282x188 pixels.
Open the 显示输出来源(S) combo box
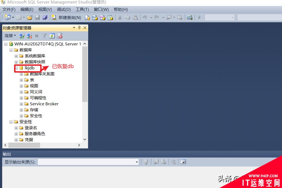tap(88, 162)
